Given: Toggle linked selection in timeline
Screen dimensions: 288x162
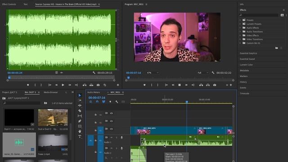Looking at the screenshot, I should [103, 102].
